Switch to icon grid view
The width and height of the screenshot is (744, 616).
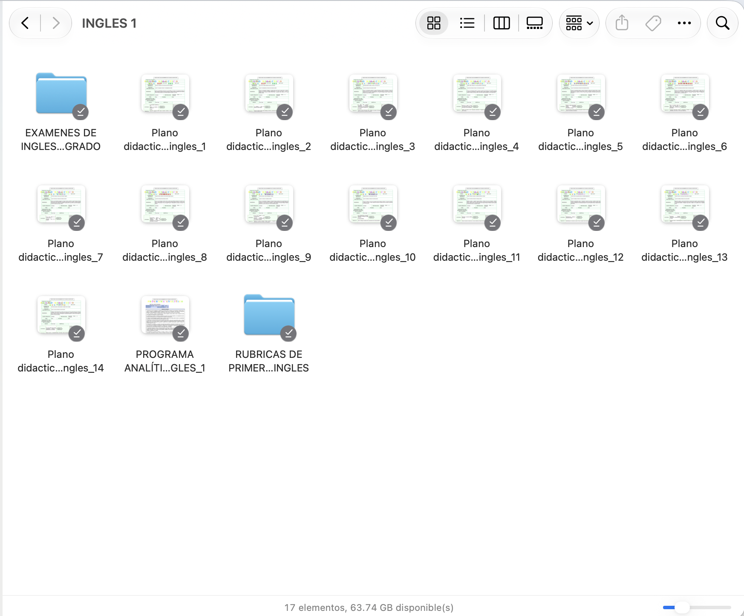[x=434, y=23]
